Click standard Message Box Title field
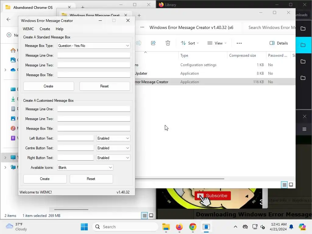 (x=94, y=75)
